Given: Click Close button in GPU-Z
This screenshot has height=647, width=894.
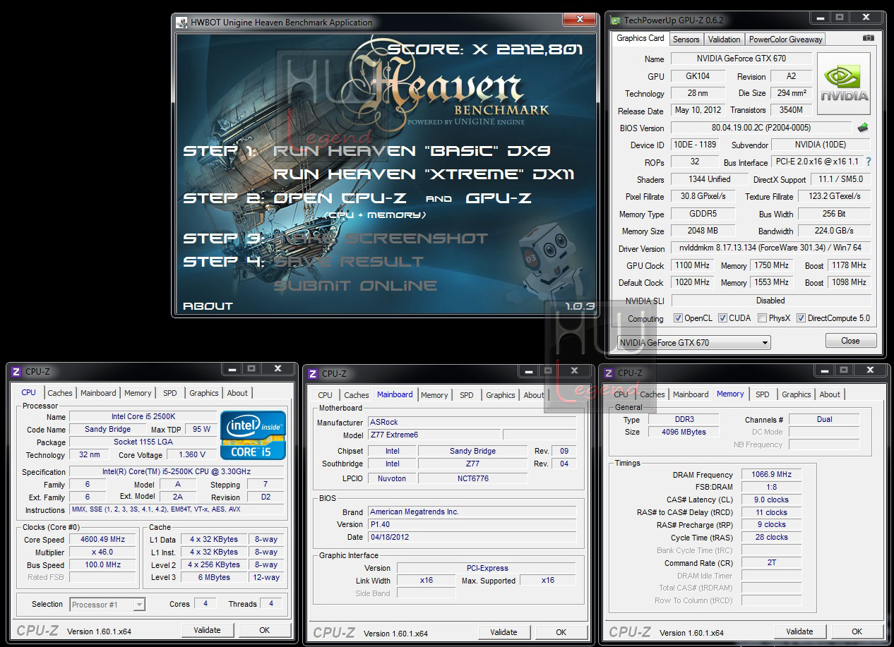Looking at the screenshot, I should pyautogui.click(x=850, y=341).
